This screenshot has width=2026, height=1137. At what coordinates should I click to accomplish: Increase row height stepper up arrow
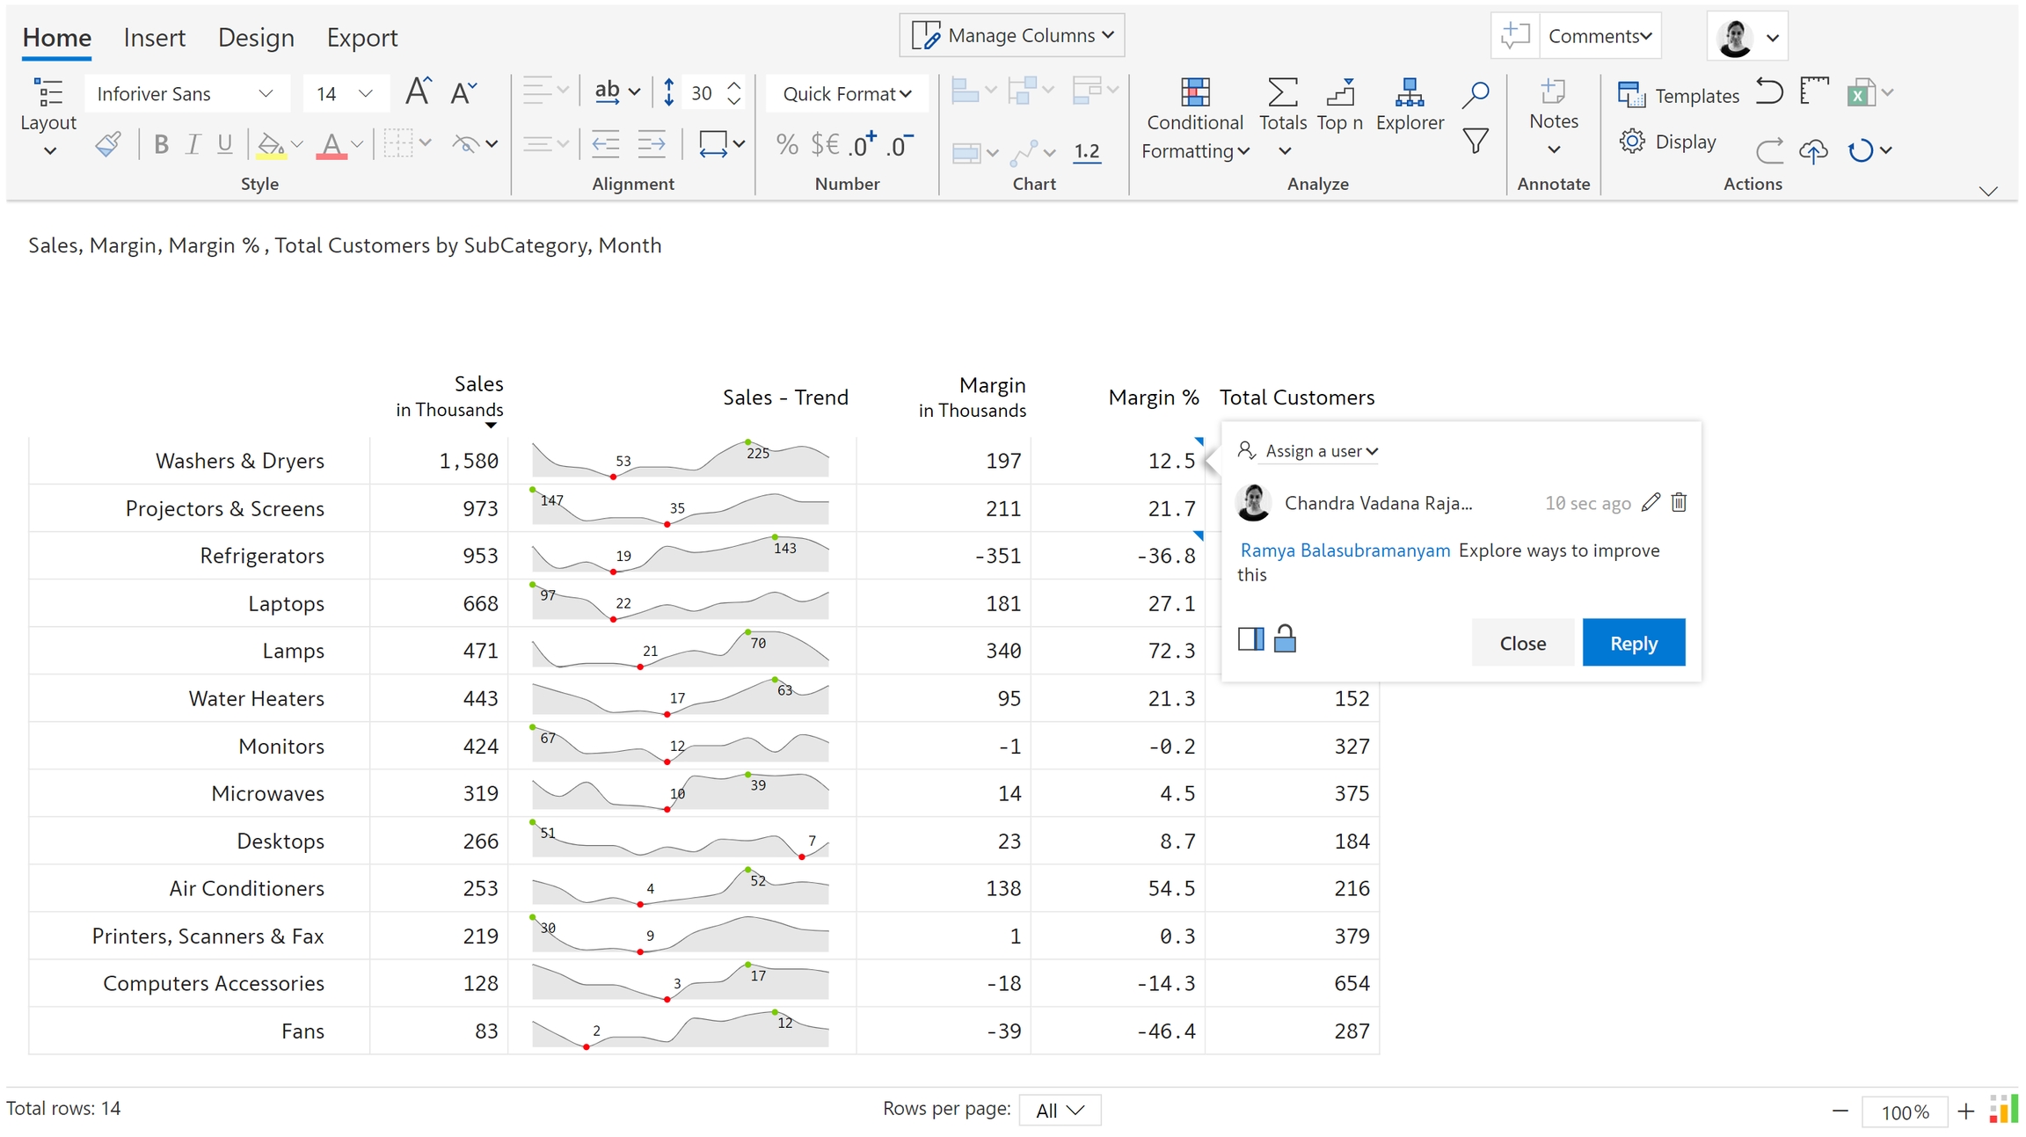pos(734,85)
